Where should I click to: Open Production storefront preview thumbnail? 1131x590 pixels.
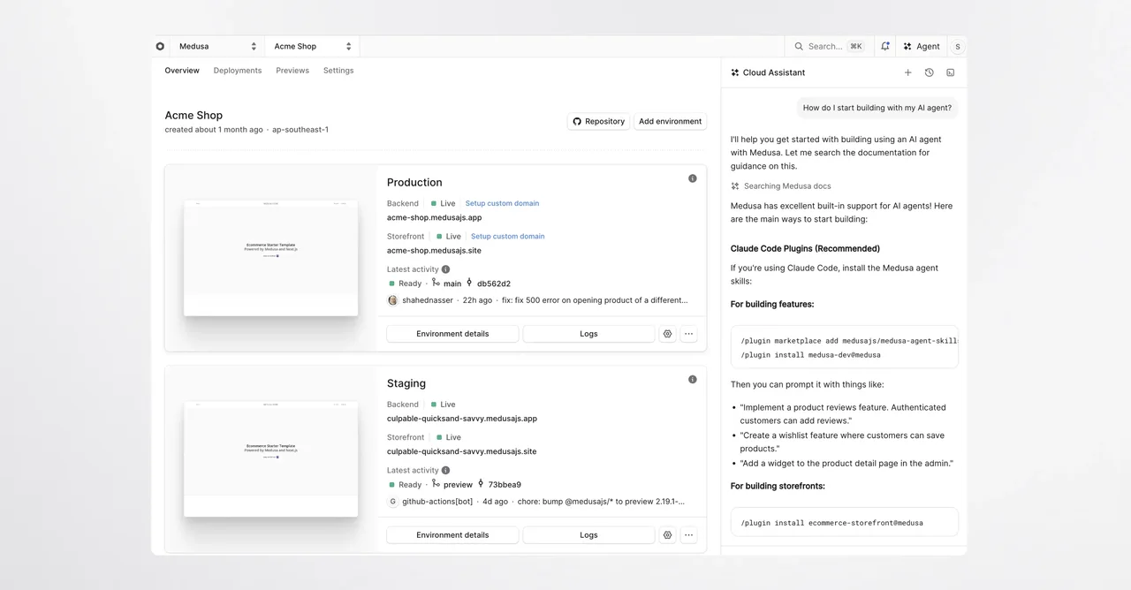[x=271, y=258]
